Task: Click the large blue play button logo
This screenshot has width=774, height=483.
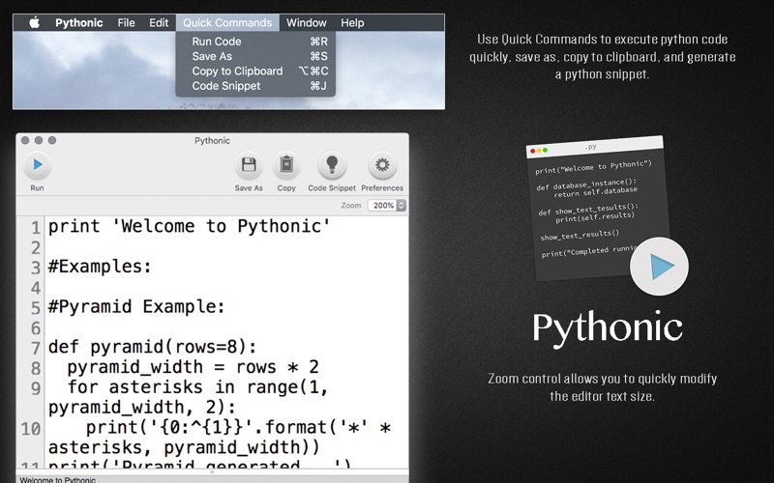Action: (659, 267)
